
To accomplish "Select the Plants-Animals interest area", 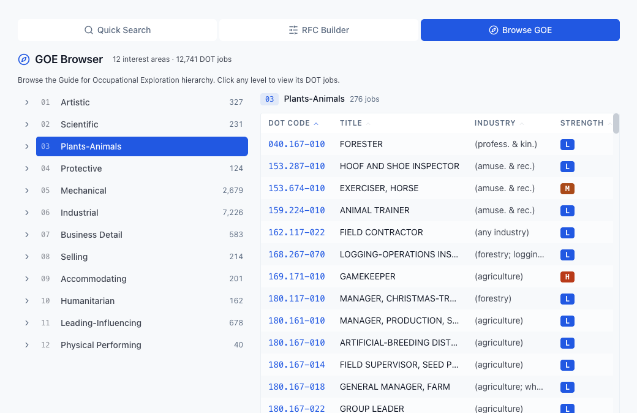I will point(141,146).
